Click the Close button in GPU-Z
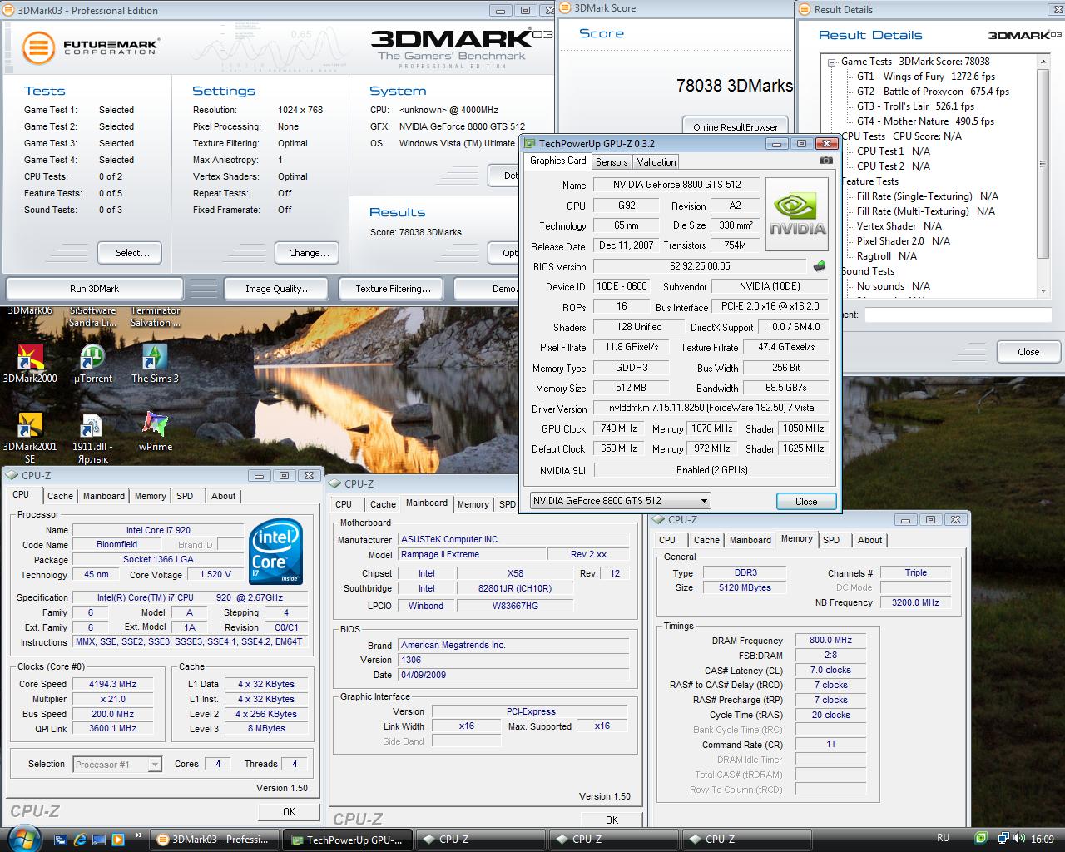The width and height of the screenshot is (1065, 852). coord(806,501)
